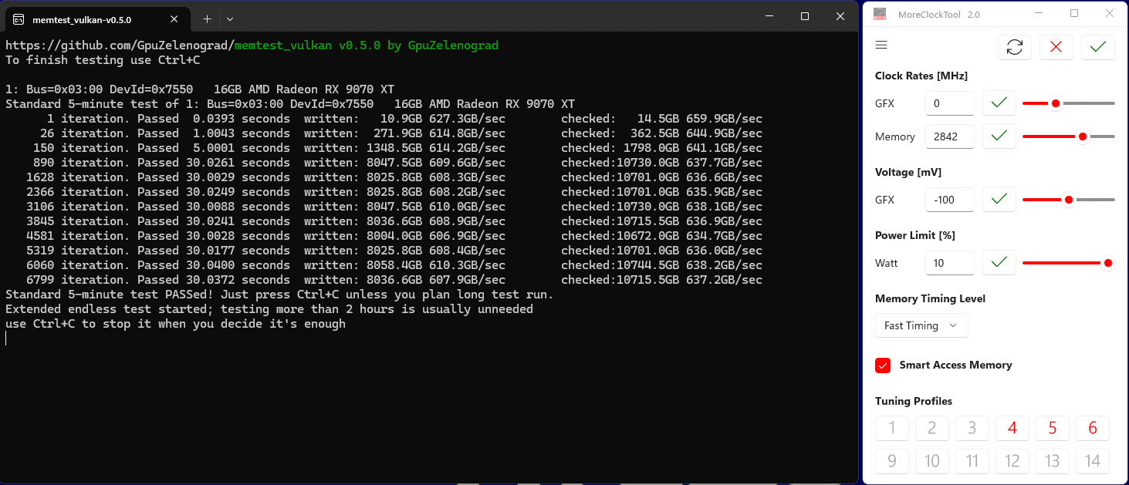Click the GFX voltage field showing -100
1129x485 pixels.
(950, 200)
